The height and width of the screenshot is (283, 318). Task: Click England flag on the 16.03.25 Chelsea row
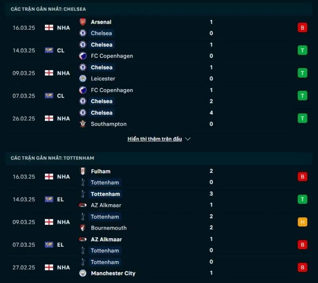click(x=49, y=27)
